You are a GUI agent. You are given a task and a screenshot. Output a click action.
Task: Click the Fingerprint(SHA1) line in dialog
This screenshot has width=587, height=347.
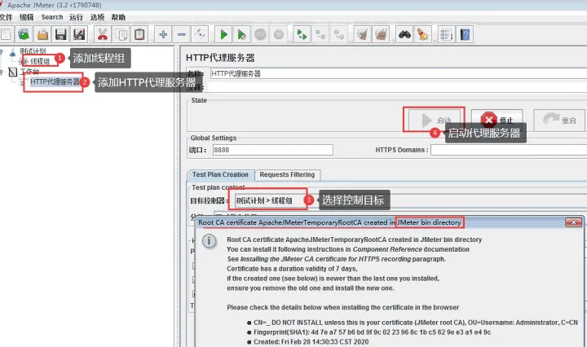pyautogui.click(x=372, y=332)
